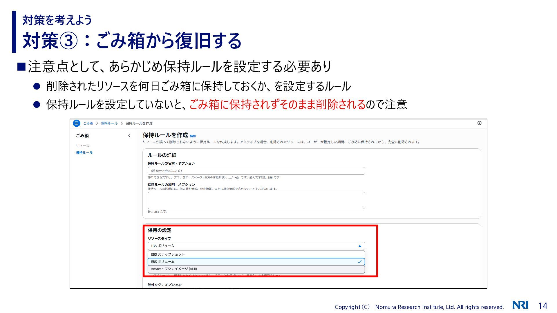Click the 保持ルールの説明 text area
557x313 pixels.
pyautogui.click(x=256, y=200)
